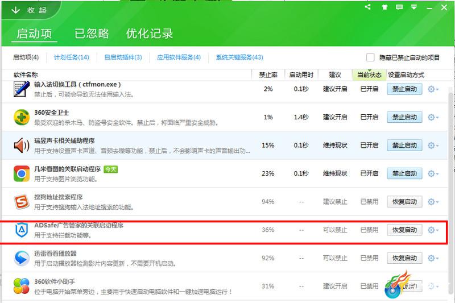455x303 pixels.
Task: Click the 360软件小助手 colorful icon
Action: tap(22, 286)
